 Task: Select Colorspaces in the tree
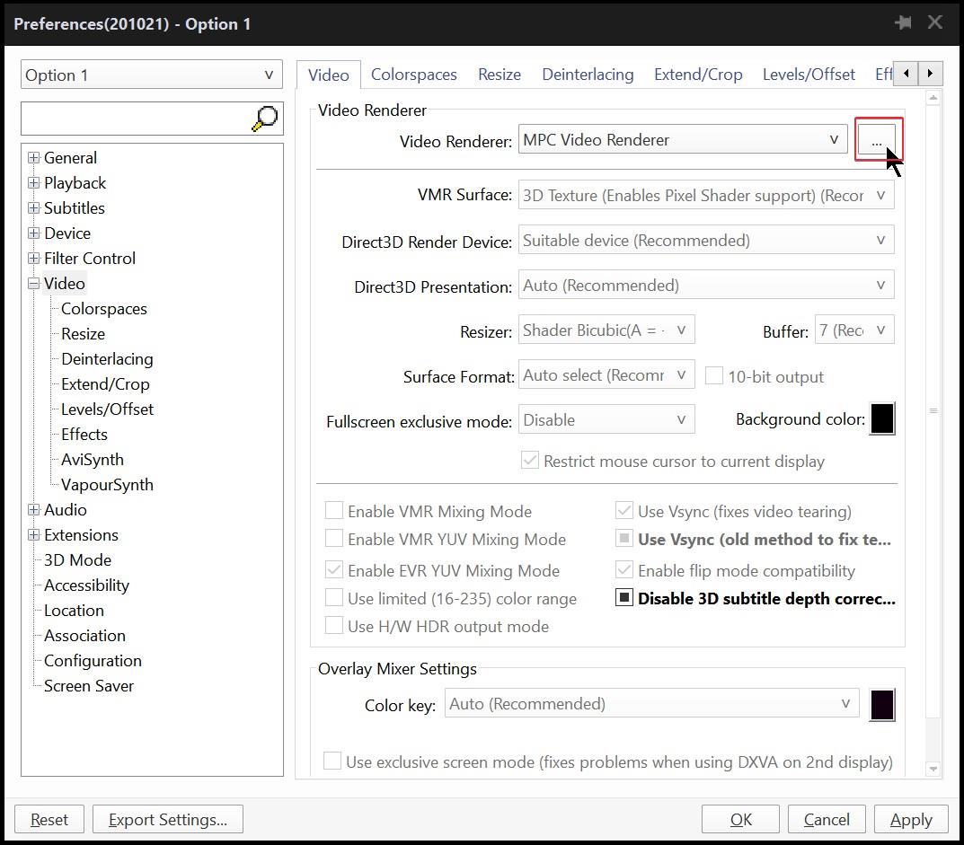tap(104, 309)
